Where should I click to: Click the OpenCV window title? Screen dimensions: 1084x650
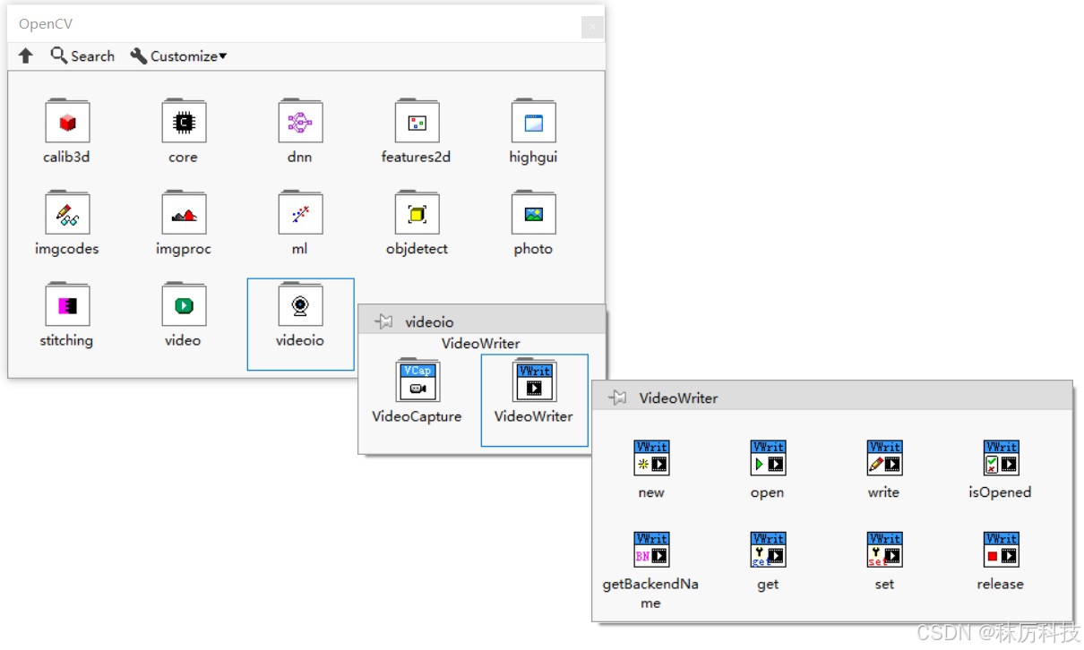point(46,24)
